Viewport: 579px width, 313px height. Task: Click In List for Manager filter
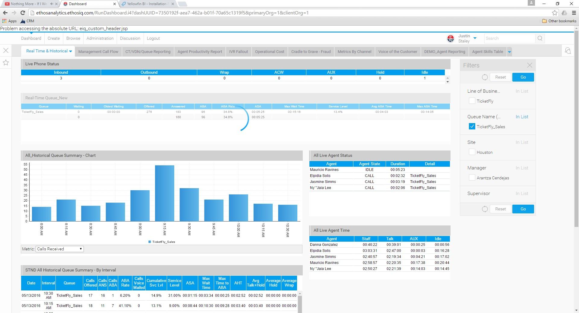coord(522,168)
